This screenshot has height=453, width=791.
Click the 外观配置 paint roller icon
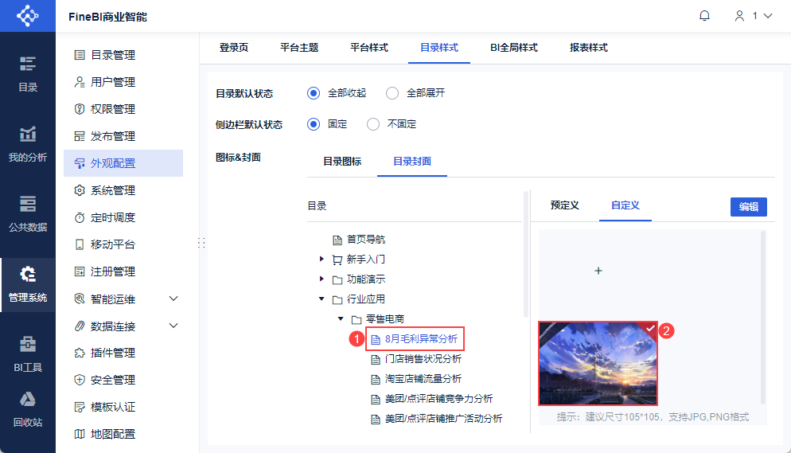80,163
